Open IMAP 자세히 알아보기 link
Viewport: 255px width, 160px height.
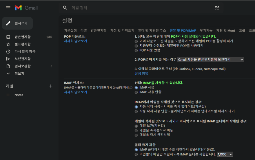coord(75,92)
